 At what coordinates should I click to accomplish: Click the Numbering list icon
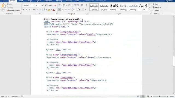(x=64, y=5)
